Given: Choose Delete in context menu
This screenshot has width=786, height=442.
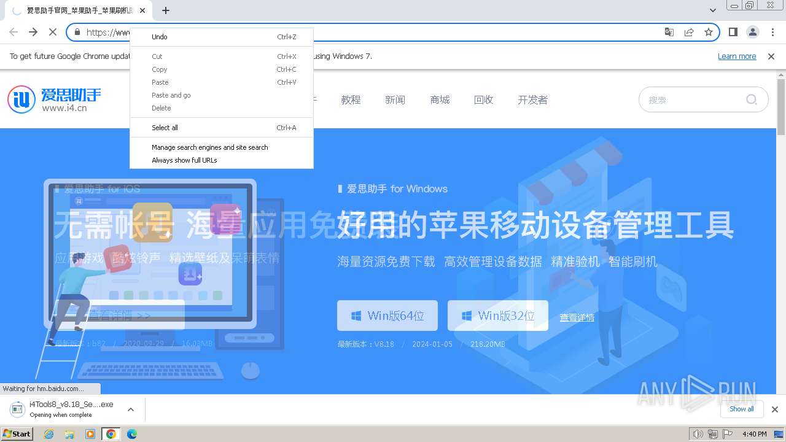Looking at the screenshot, I should 222,108.
